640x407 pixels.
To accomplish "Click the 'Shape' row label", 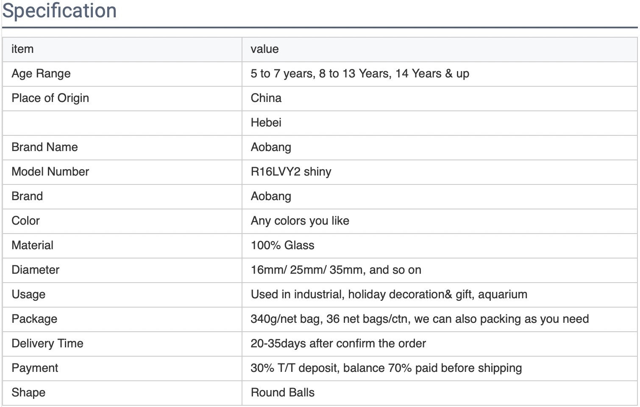I will [28, 393].
